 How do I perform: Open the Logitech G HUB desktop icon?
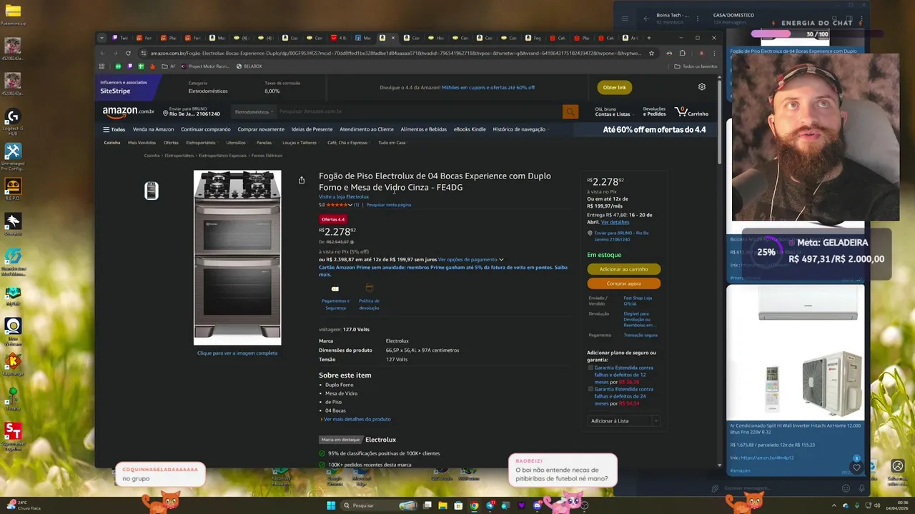12,122
